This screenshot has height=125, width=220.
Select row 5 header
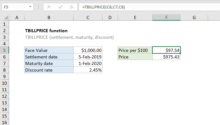coord(4,50)
